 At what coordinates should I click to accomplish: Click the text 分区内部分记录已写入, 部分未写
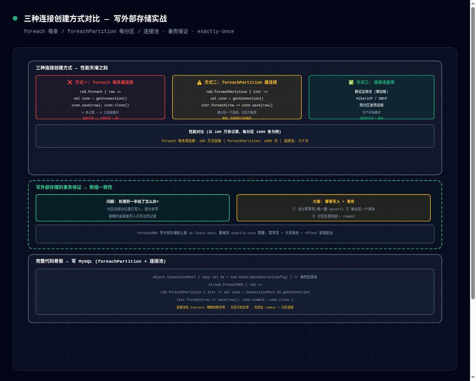pos(132,209)
